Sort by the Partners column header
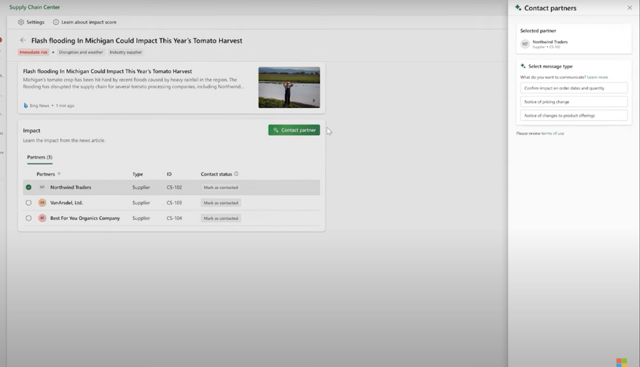The image size is (640, 367). [x=46, y=174]
